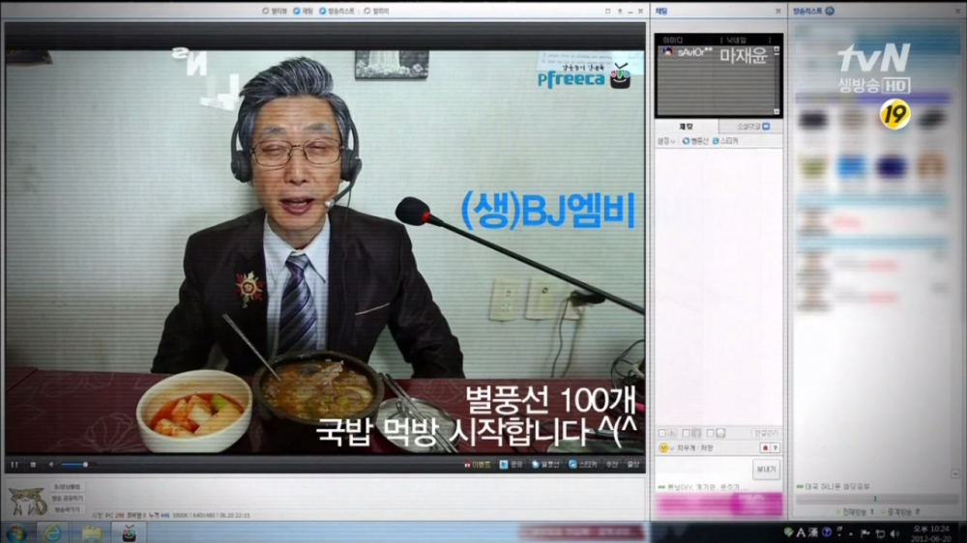This screenshot has height=543, width=967.
Task: Open Action Center flag icon in tray
Action: [x=865, y=533]
